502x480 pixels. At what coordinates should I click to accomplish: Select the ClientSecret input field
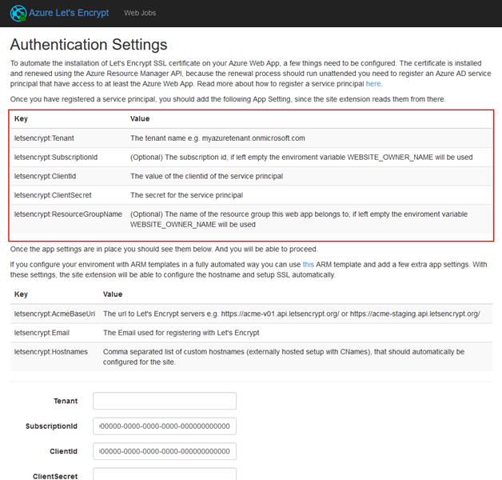165,475
